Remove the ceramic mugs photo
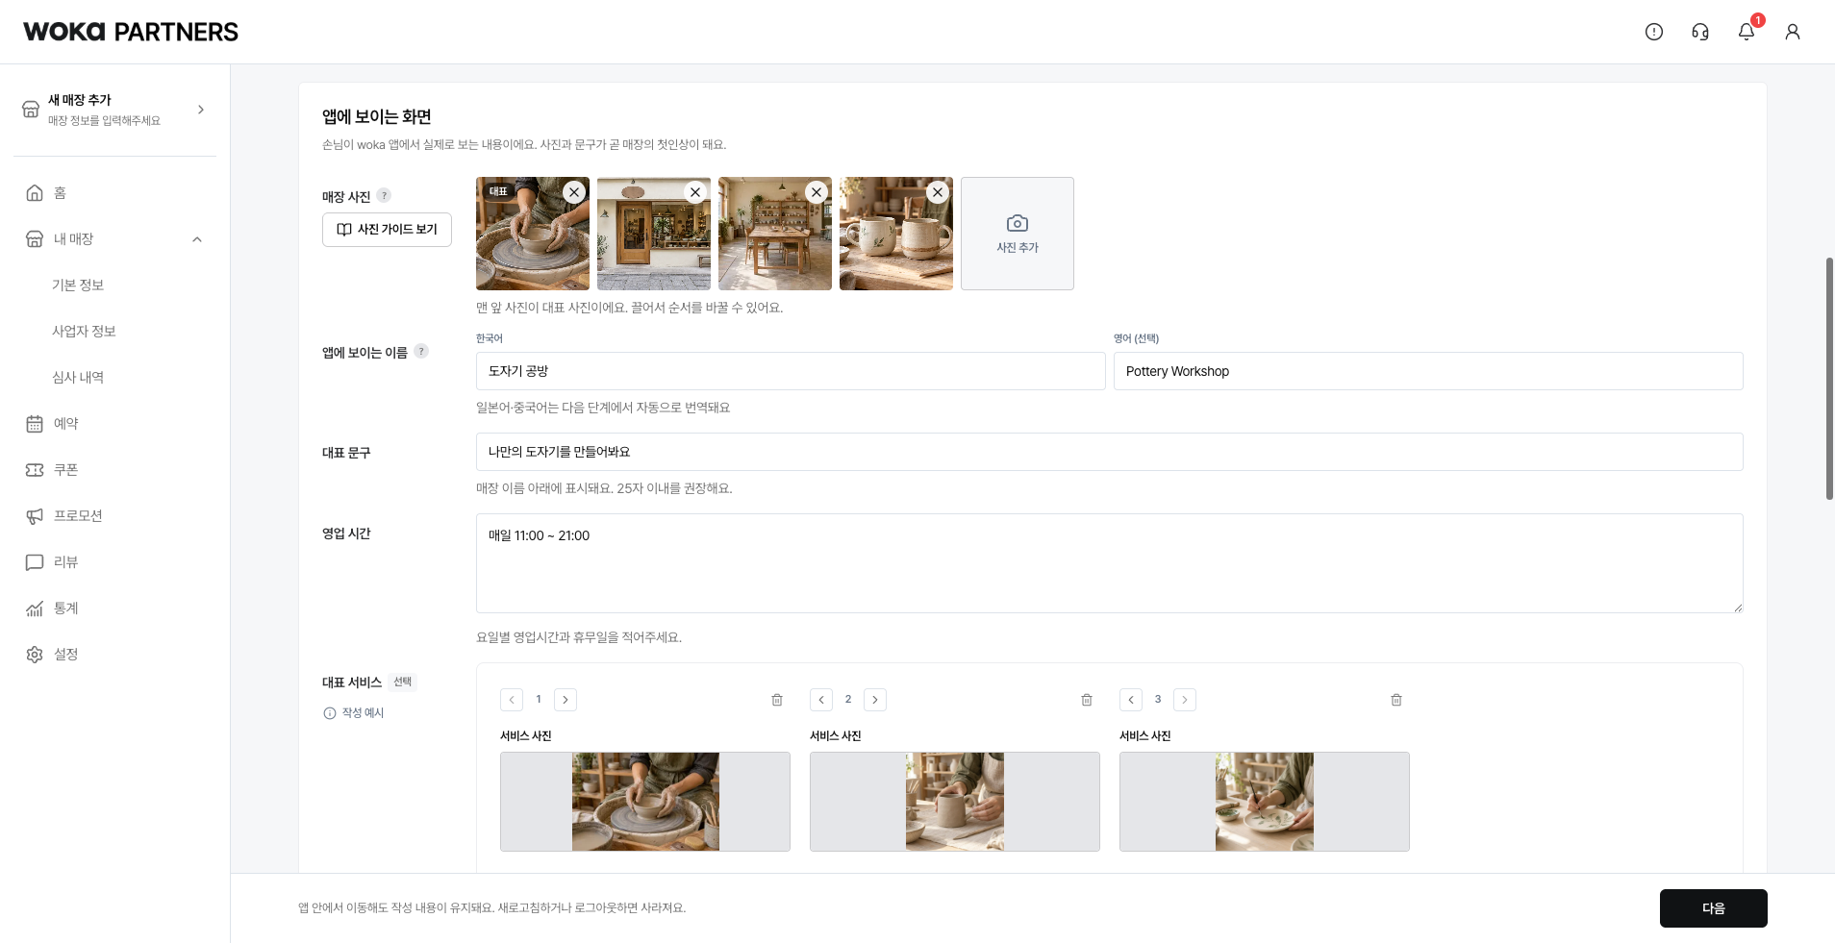Viewport: 1835px width, 943px height. point(938,192)
